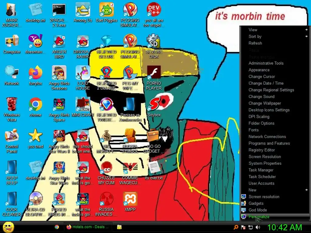Open the RUSSIA SYMBOL icon
The width and height of the screenshot is (311, 233).
pyautogui.click(x=130, y=141)
